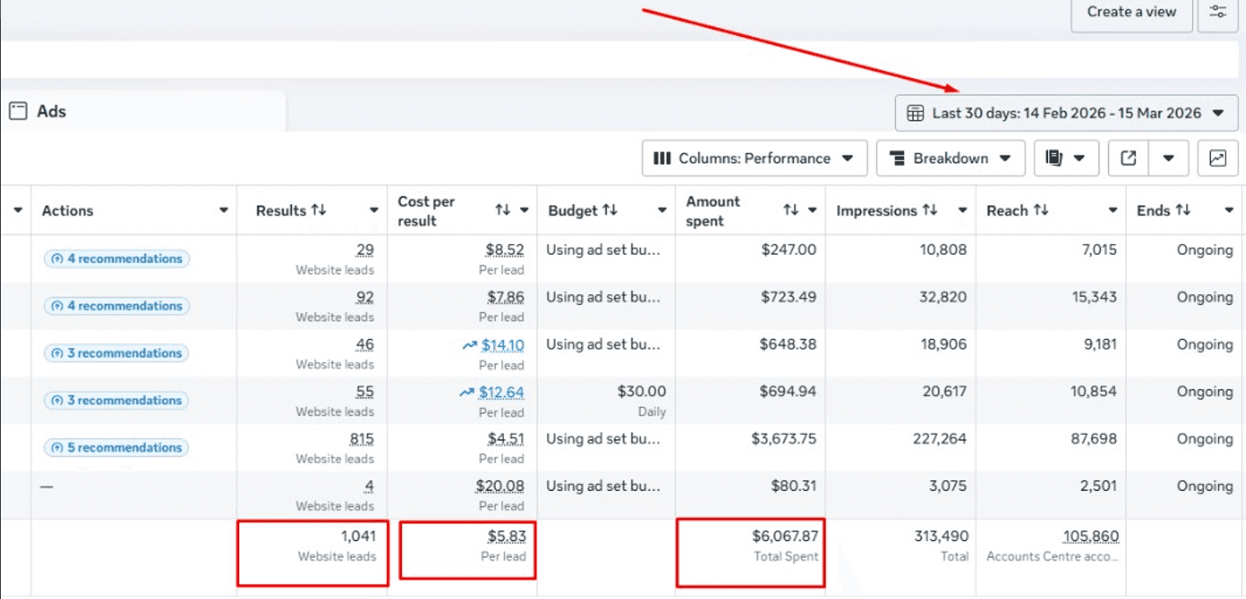Image resolution: width=1246 pixels, height=599 pixels.
Task: Click the $4.51 cost per lead value
Action: tap(506, 439)
